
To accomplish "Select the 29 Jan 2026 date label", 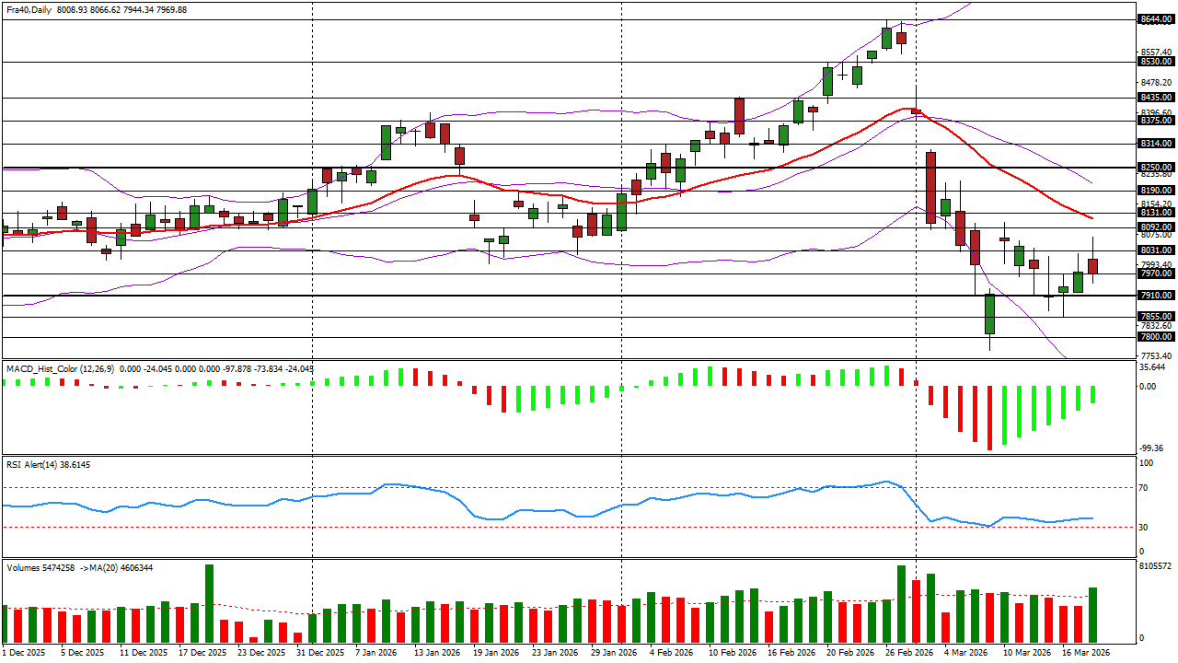I will tap(613, 653).
